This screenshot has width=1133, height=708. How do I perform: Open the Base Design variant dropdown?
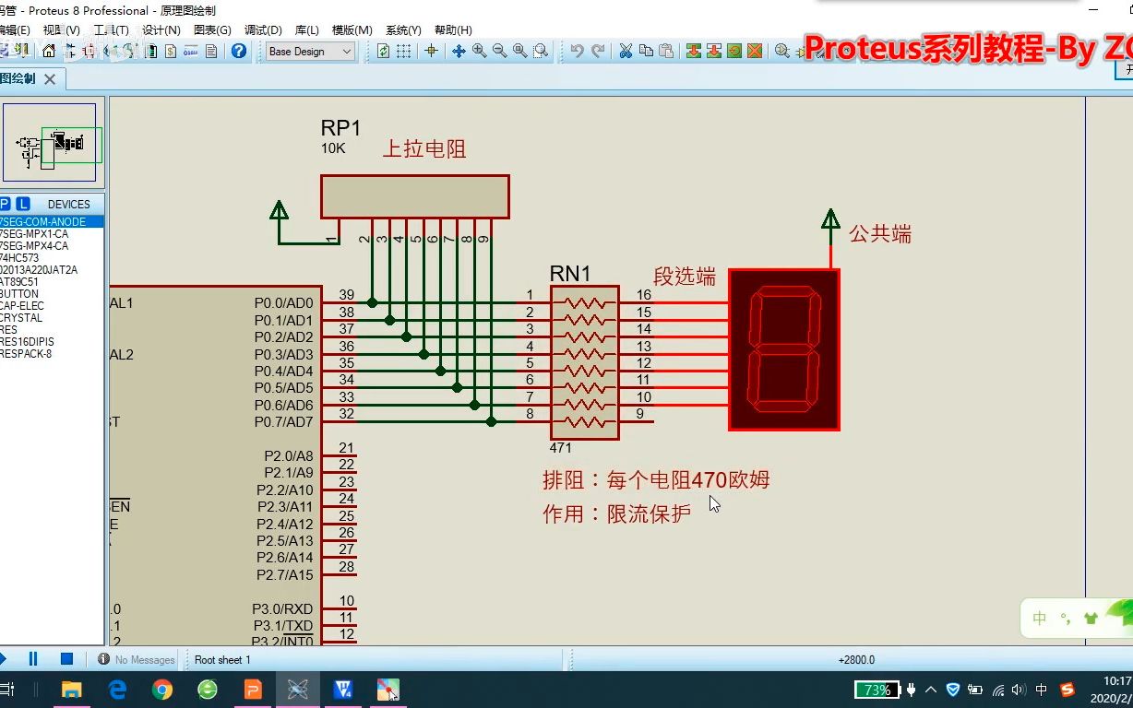310,52
